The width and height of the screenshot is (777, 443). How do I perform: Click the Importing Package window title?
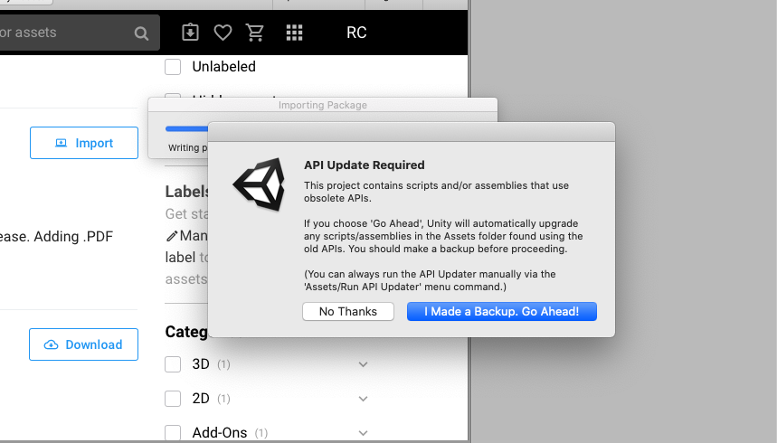coord(323,105)
